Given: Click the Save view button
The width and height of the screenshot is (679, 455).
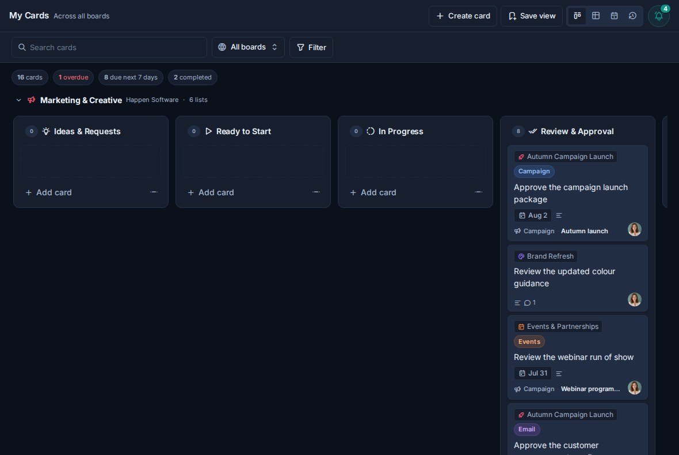Looking at the screenshot, I should [x=532, y=16].
